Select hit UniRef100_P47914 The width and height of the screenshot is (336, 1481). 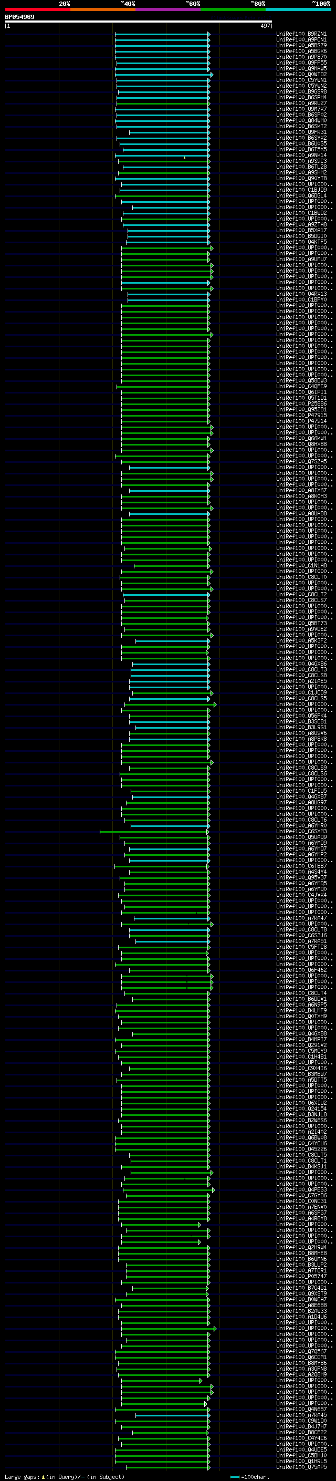click(x=301, y=421)
